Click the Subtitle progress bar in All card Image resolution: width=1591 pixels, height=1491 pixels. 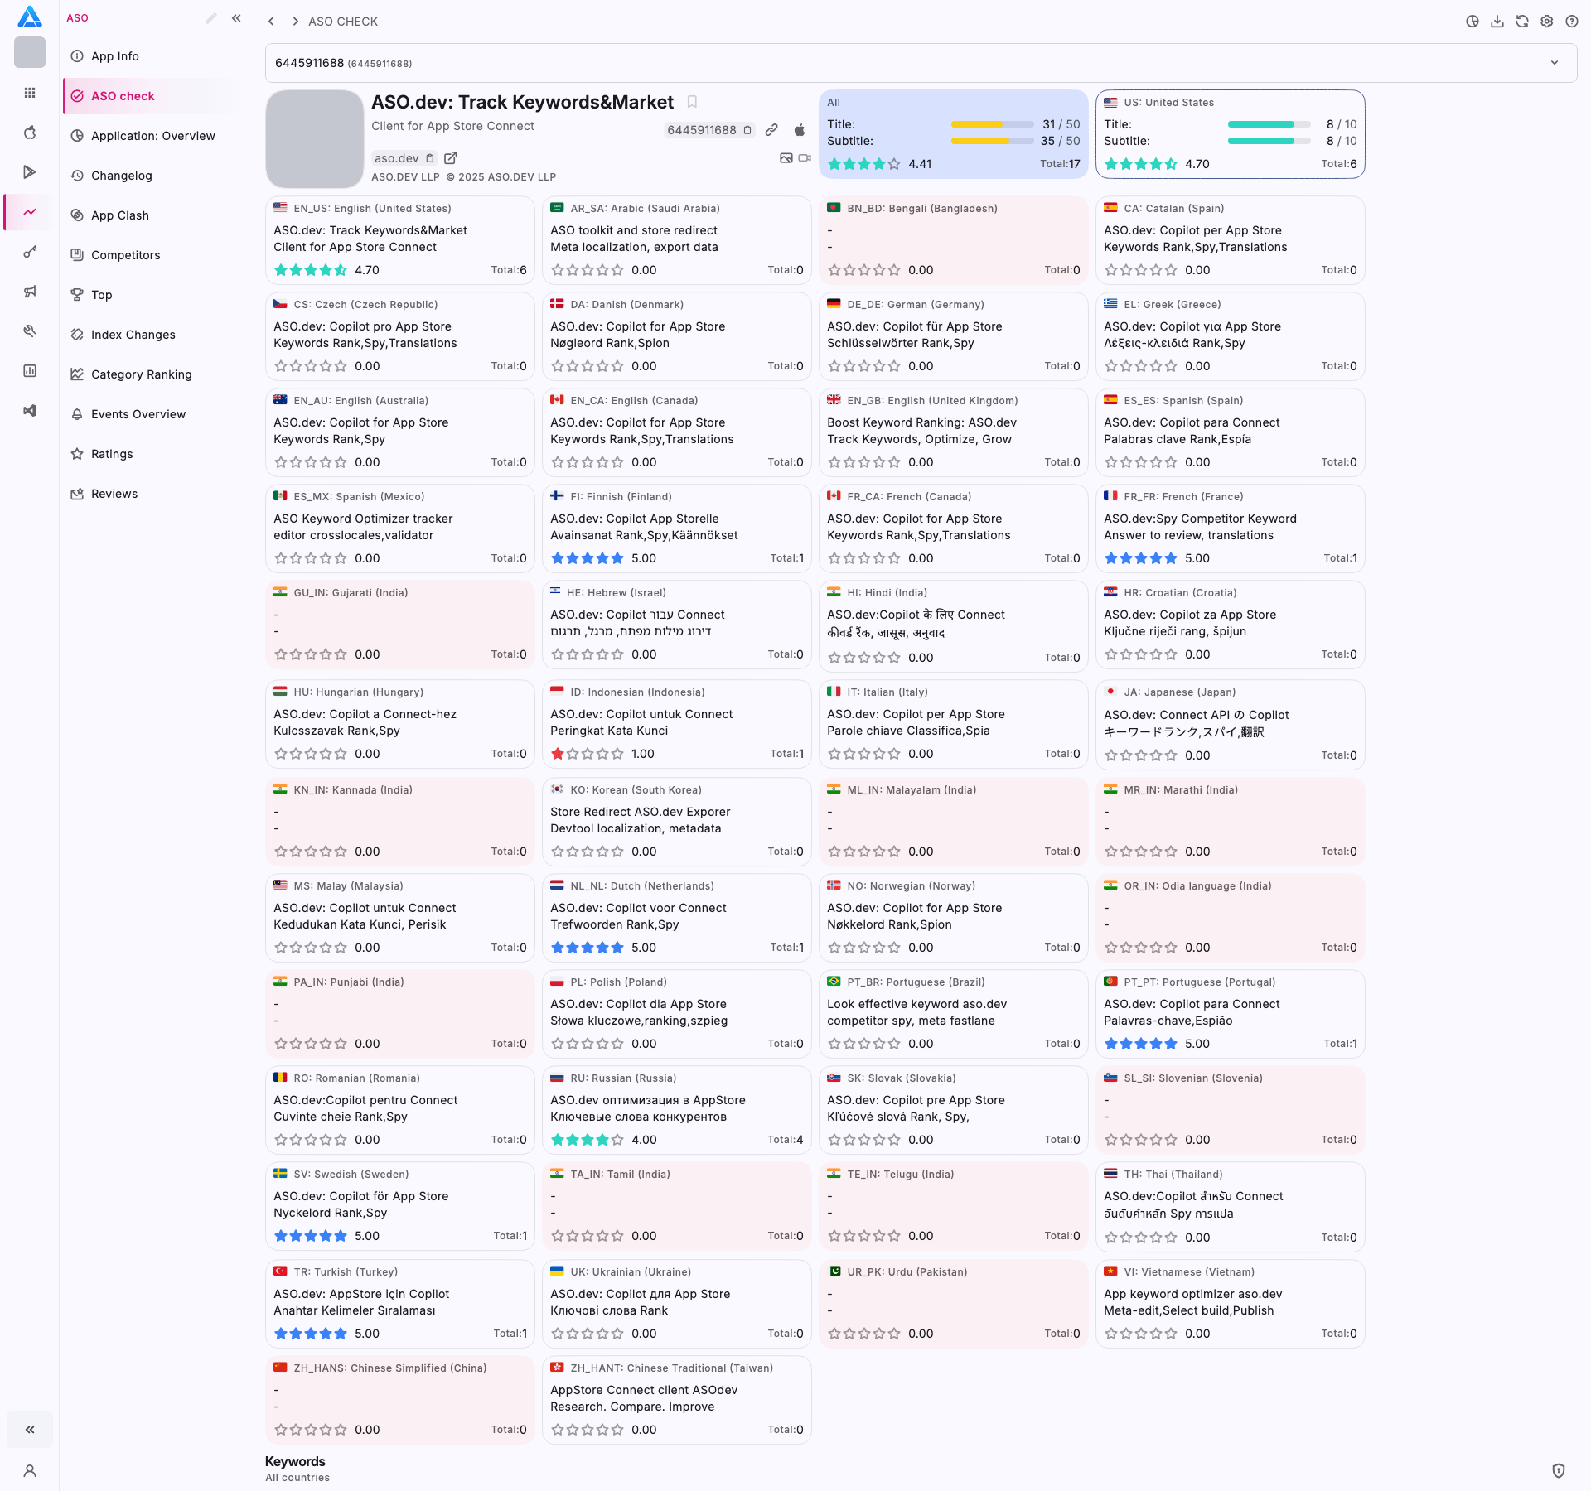992,141
